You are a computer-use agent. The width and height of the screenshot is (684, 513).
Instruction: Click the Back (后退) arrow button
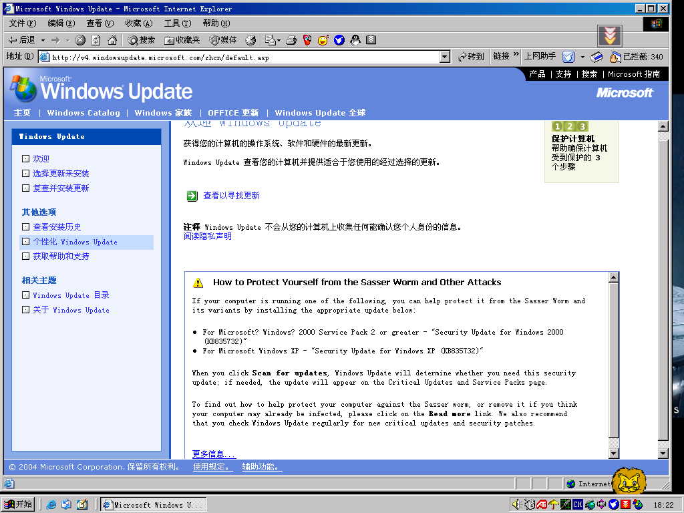21,40
